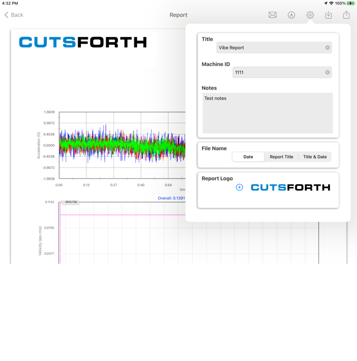Click the Report title in navigation bar
Viewport: 357px width, 361px height.
pyautogui.click(x=178, y=15)
